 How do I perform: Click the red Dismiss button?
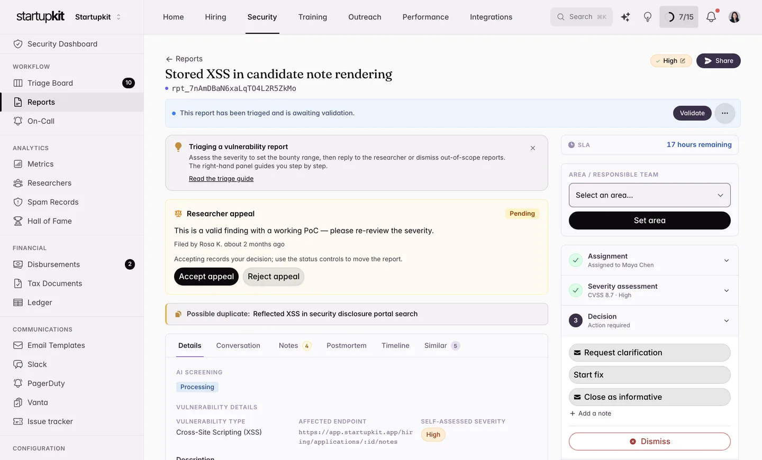point(650,441)
